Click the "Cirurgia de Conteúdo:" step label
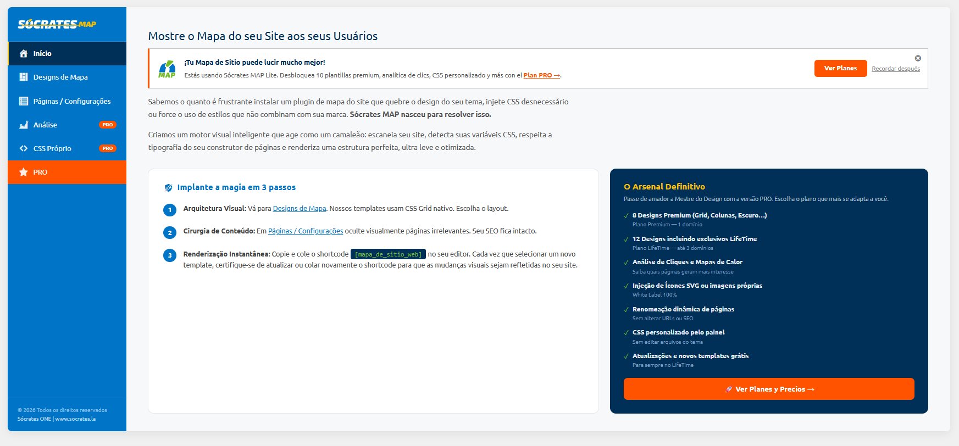 pyautogui.click(x=219, y=231)
